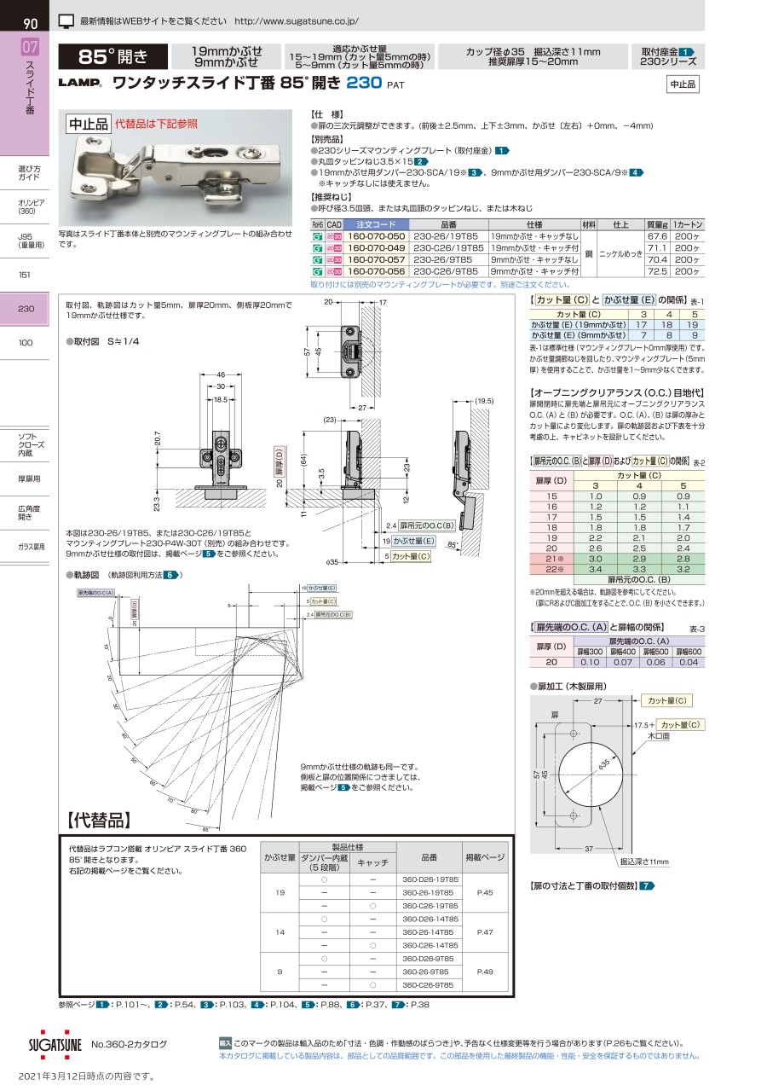Open the sugatsune.co.jp website URL
The height and width of the screenshot is (1085, 767).
(296, 20)
